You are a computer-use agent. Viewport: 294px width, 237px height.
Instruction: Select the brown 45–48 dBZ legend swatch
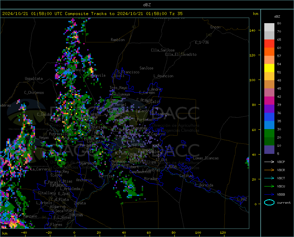[x=269, y=84]
